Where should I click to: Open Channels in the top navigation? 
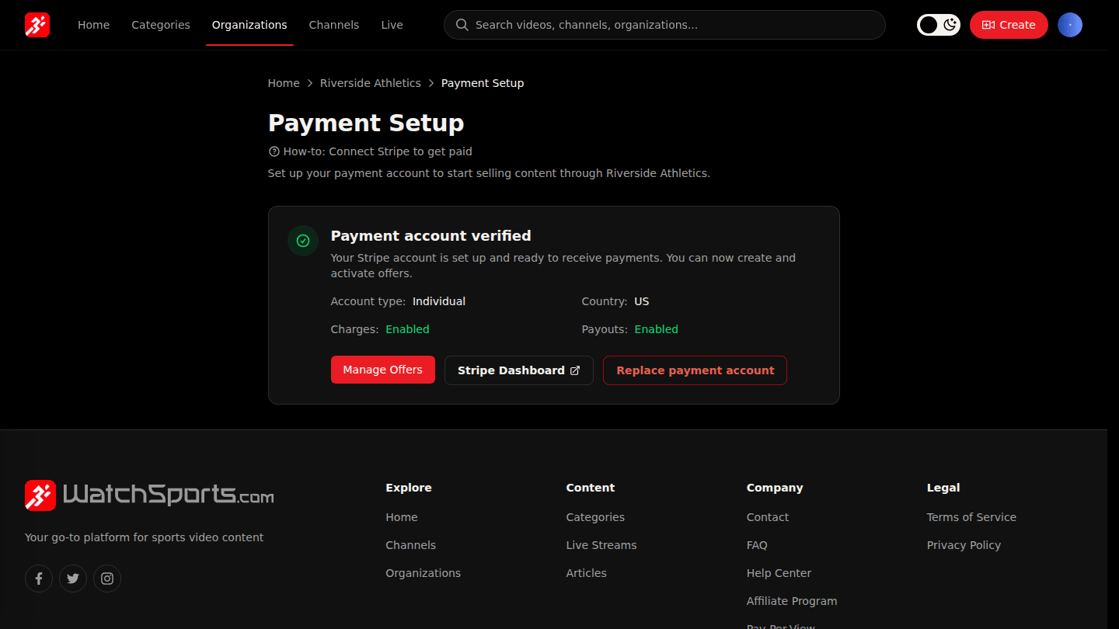(334, 25)
